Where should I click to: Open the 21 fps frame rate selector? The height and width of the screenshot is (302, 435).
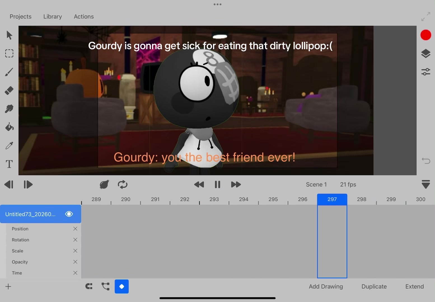(348, 185)
